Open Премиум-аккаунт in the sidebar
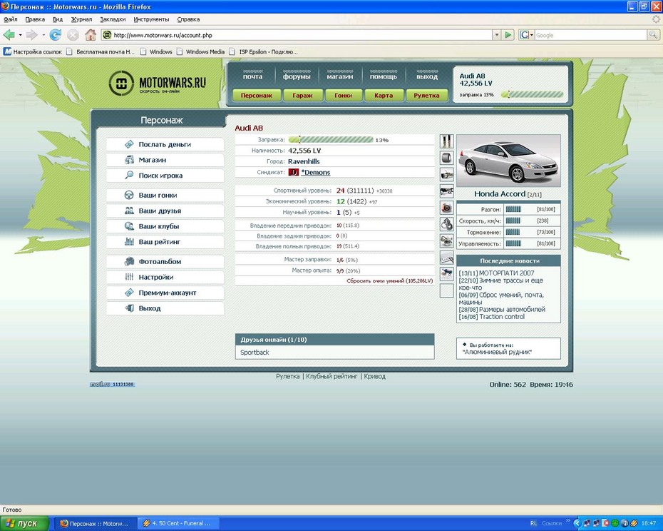The image size is (663, 531). point(165,293)
